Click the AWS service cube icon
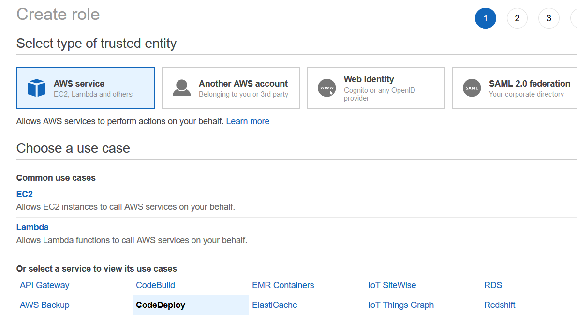577x320 pixels. (36, 88)
